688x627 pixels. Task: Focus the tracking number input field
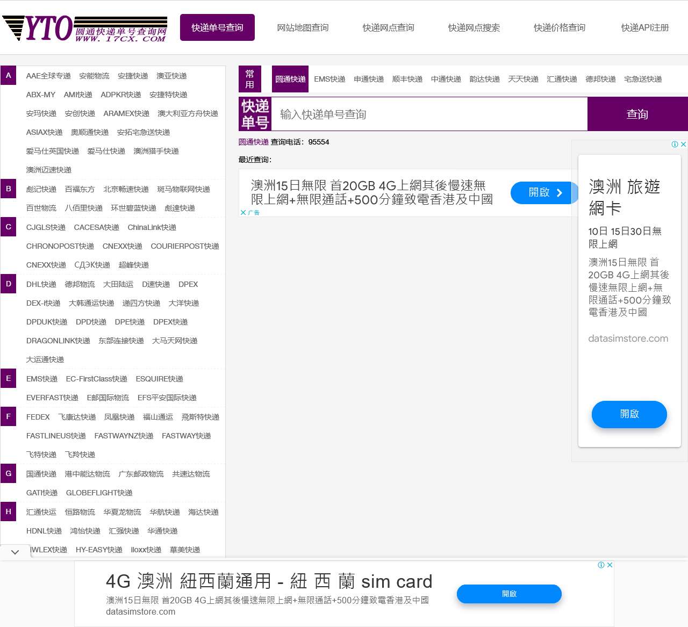(x=429, y=114)
